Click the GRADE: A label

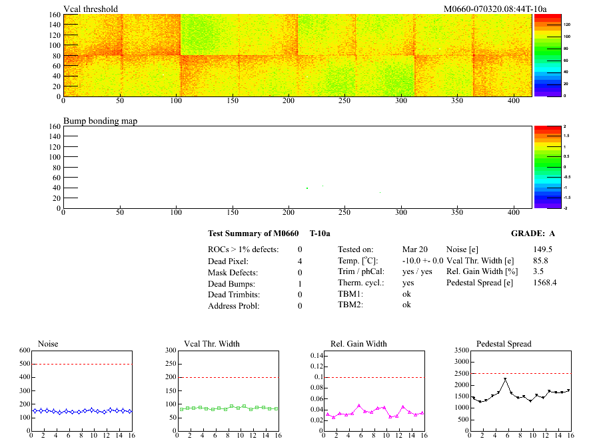point(532,233)
